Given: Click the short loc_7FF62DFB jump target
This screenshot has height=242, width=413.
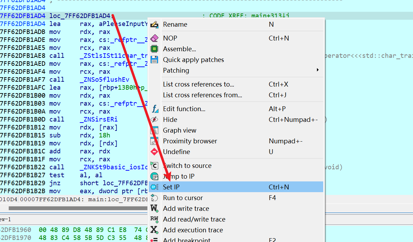Looking at the screenshot, I should pyautogui.click(x=114, y=183).
